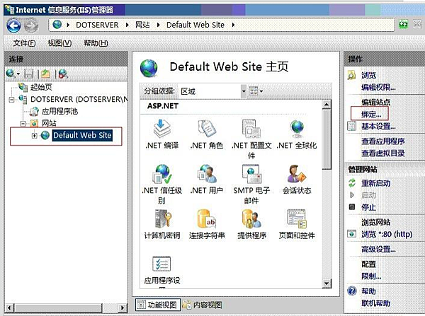Go back with the blue back arrow
The width and height of the screenshot is (425, 316).
coord(13,25)
